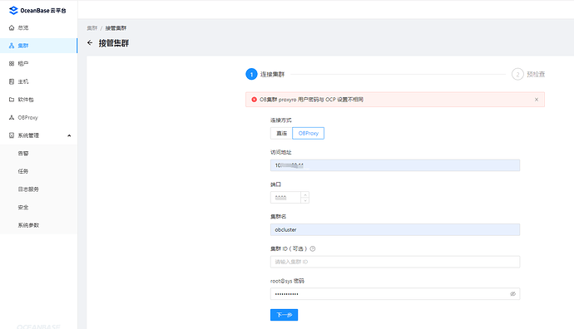The image size is (574, 329).
Task: Click the help icon next to 集群 ID
Action: click(x=313, y=248)
